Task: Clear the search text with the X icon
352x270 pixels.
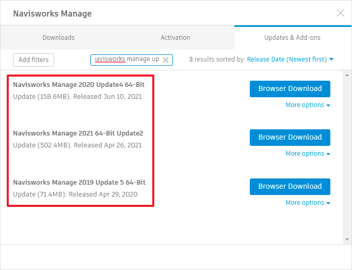Action: tap(166, 60)
